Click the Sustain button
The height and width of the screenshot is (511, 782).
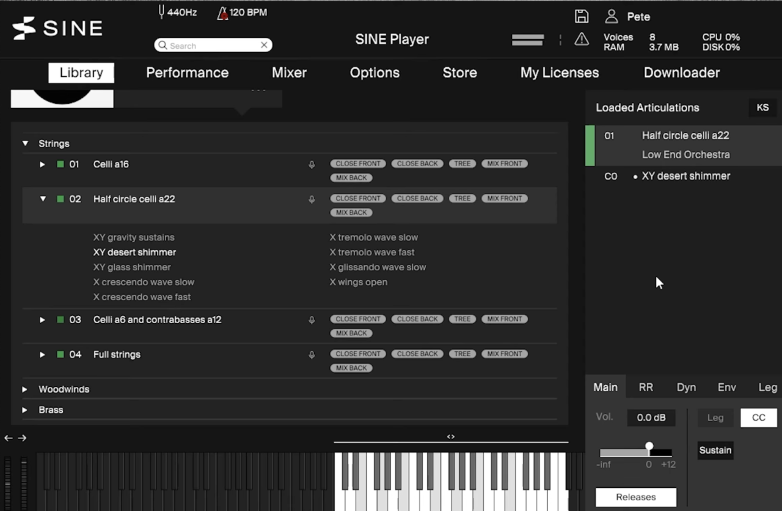[715, 450]
